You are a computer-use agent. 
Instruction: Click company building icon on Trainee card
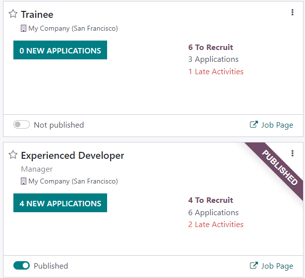click(23, 28)
